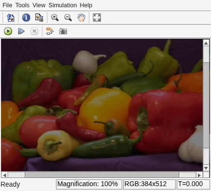
Task: Click the vertical scrollbar down arrow
Action: (206, 168)
